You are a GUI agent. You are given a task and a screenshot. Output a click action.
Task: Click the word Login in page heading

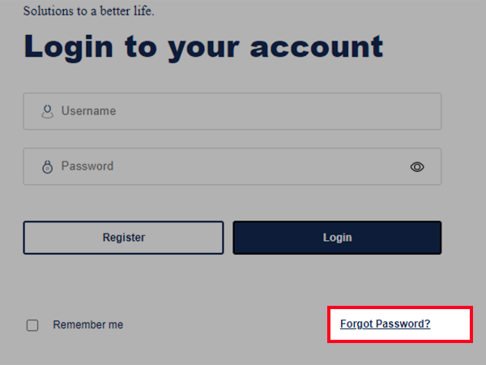[x=69, y=47]
